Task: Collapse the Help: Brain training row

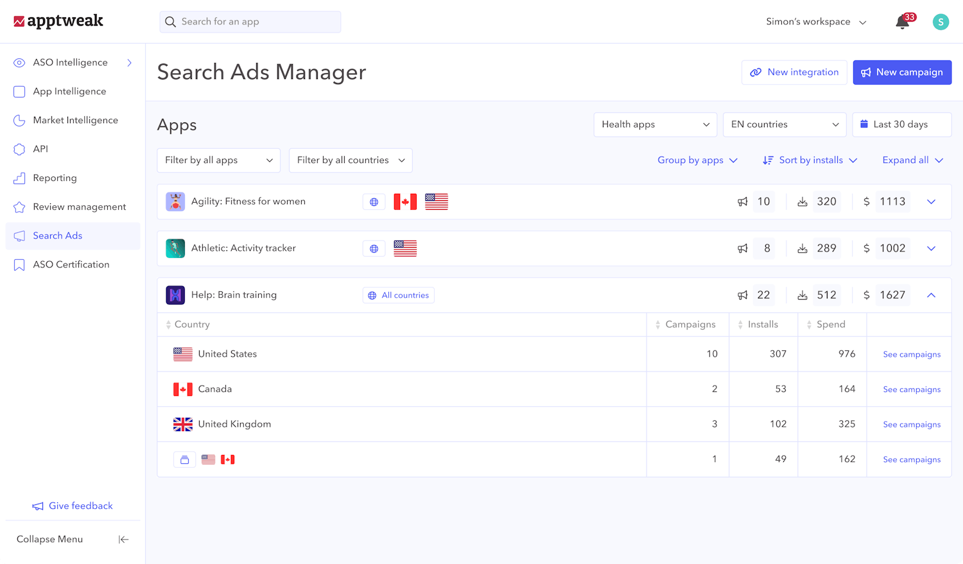Action: click(x=932, y=295)
